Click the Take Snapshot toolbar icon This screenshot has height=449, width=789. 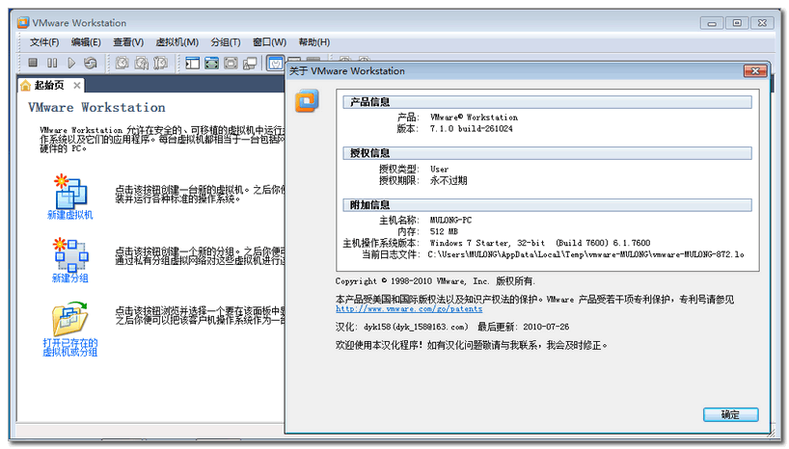122,63
